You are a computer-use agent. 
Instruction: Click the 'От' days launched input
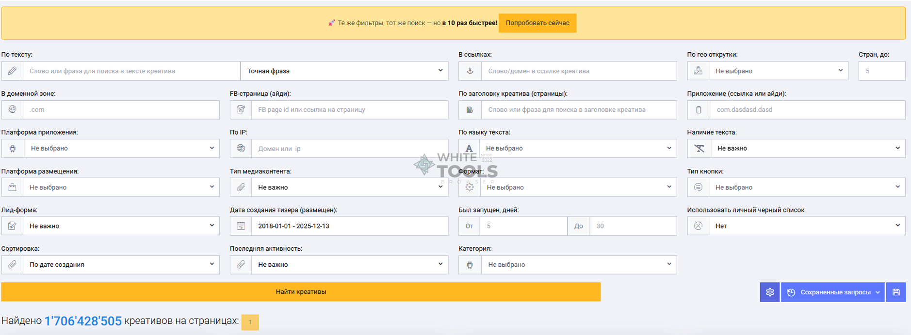(x=523, y=226)
